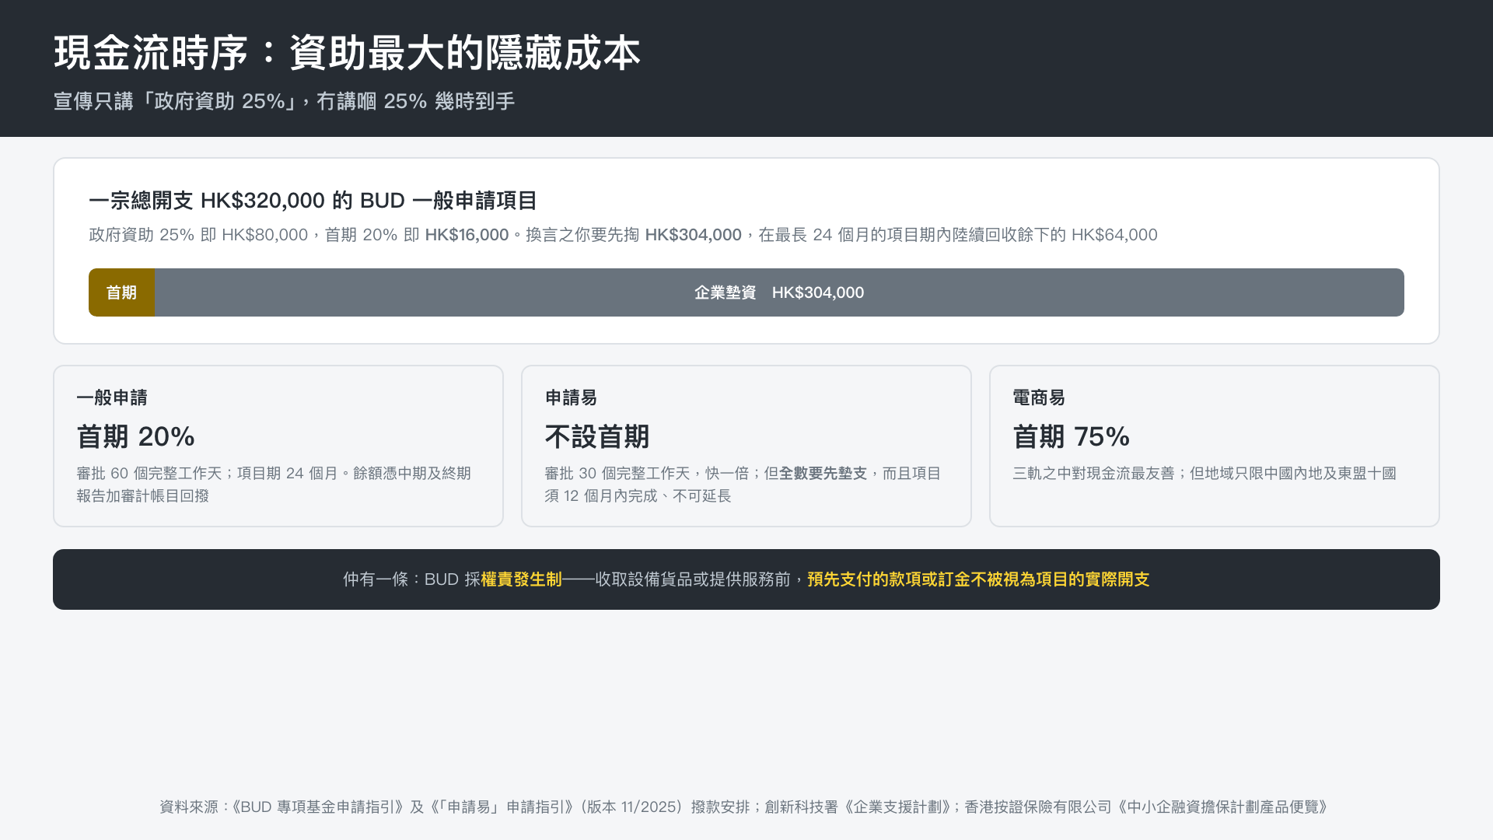Click the text starting 審批 30 個完整工作天
Viewport: 1493px width, 840px height.
coord(743,485)
